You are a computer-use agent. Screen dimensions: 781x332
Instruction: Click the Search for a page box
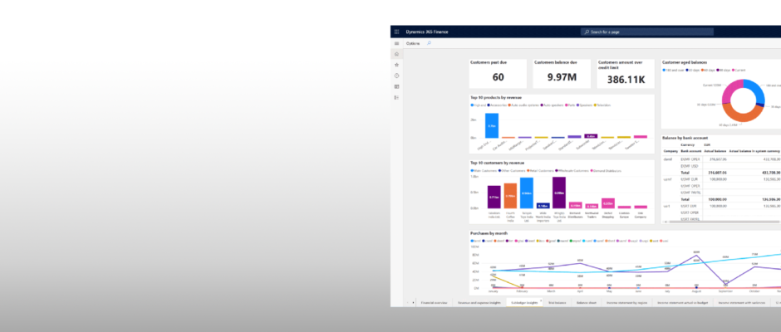(x=647, y=32)
